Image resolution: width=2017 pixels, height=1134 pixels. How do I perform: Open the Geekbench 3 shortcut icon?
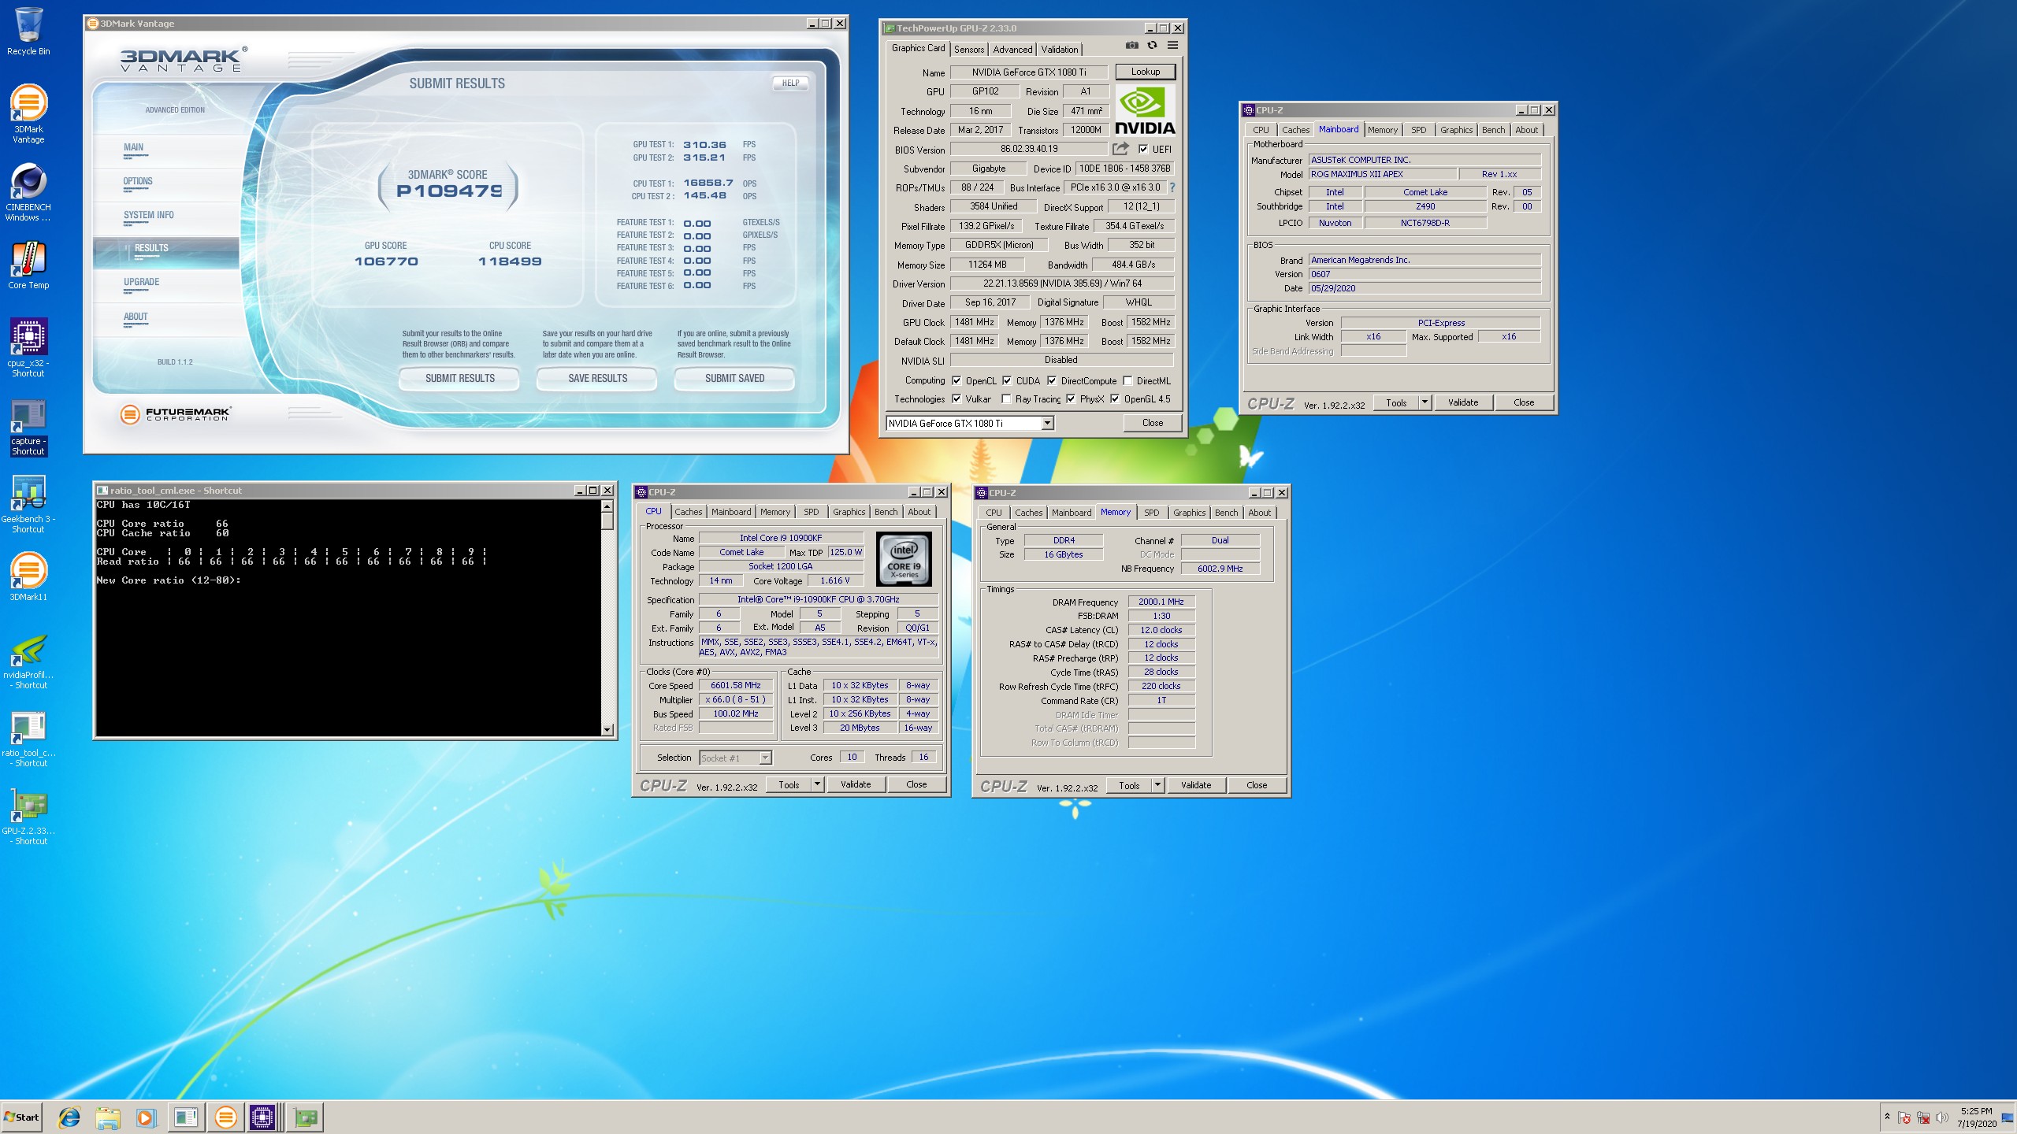click(x=28, y=504)
